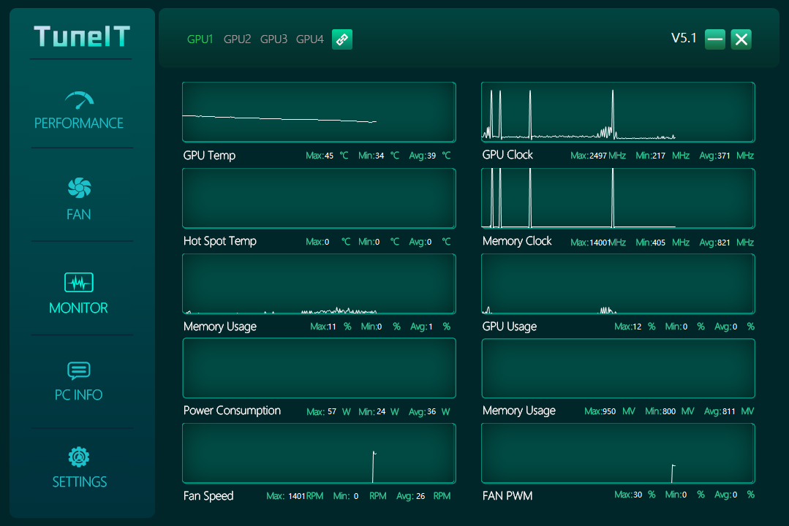Switch to the GPU2 tab
The width and height of the screenshot is (789, 526).
coord(237,39)
